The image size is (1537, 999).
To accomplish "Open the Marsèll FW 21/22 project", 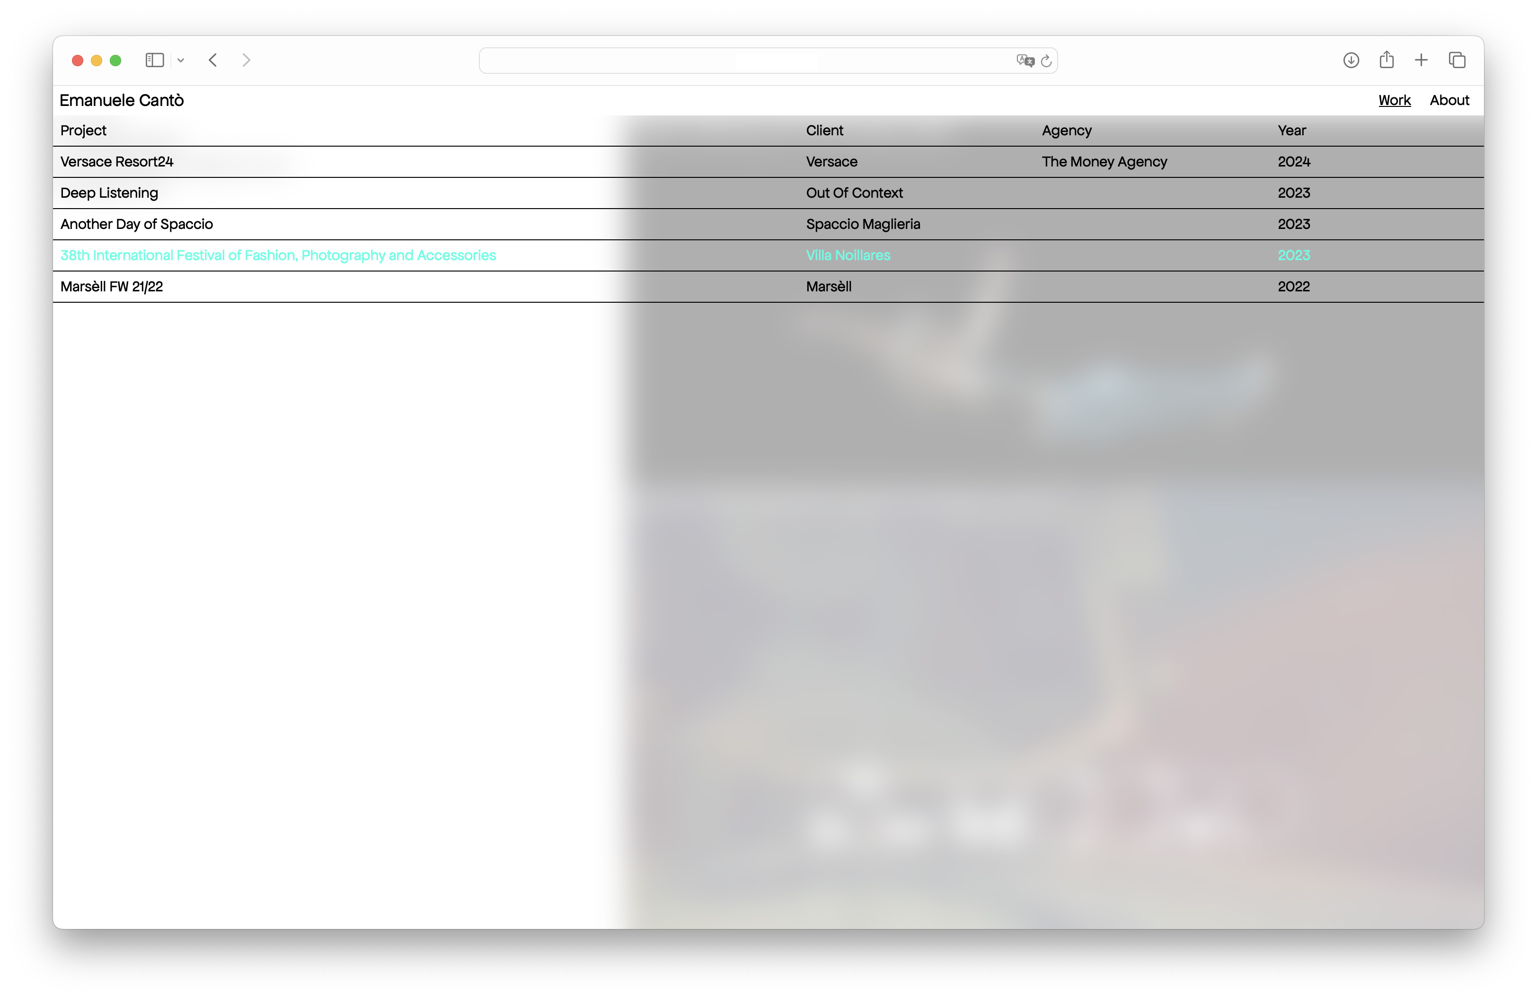I will (x=111, y=287).
